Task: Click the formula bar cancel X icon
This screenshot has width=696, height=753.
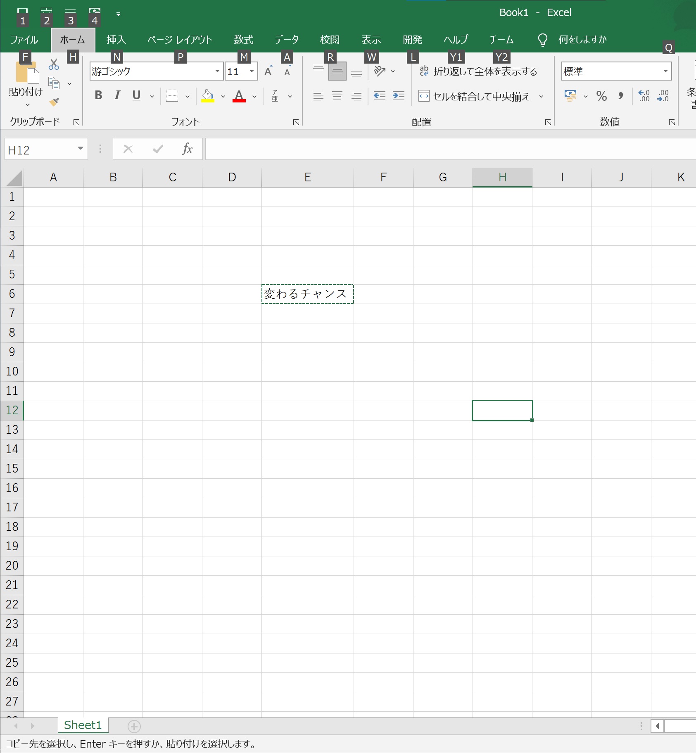Action: click(128, 149)
